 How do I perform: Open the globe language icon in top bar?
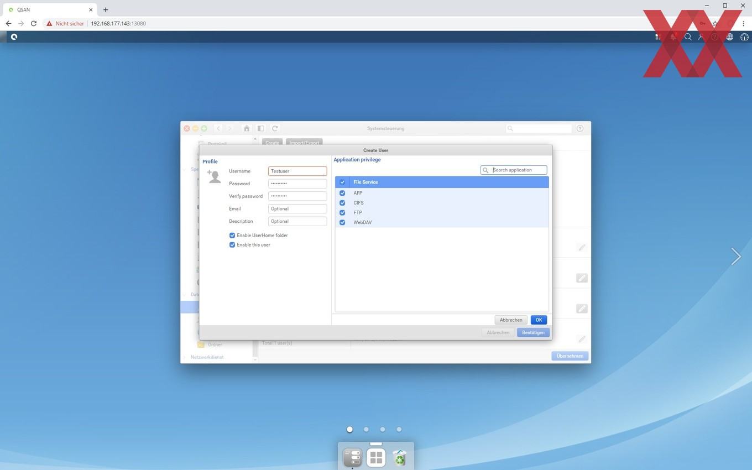point(730,37)
